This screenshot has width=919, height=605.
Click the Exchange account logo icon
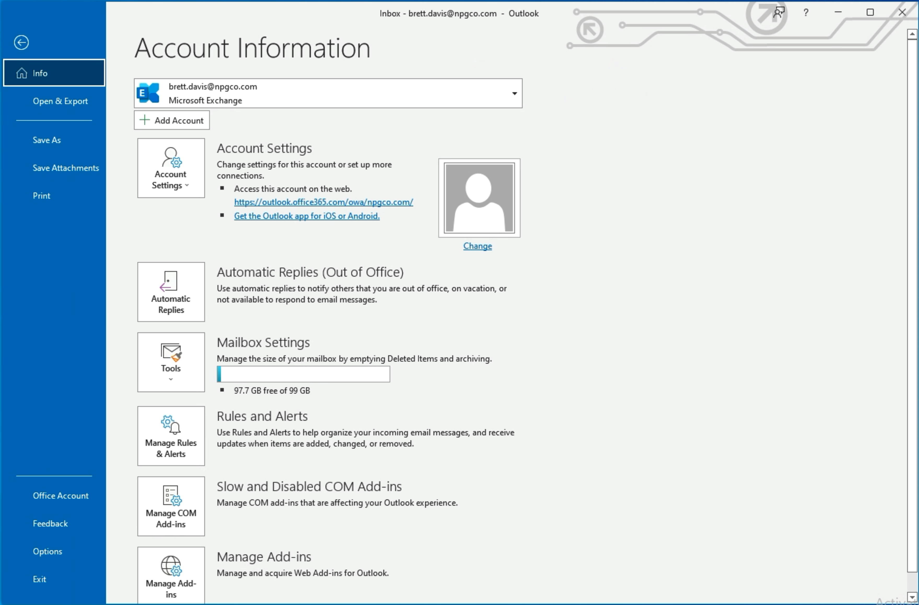tap(148, 93)
